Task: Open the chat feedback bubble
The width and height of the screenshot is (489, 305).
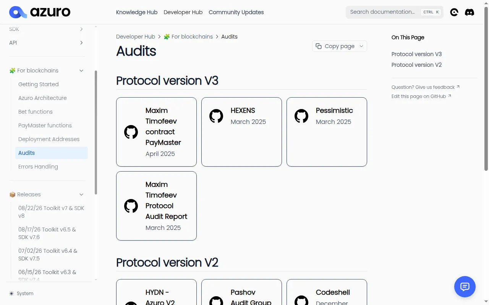Action: pyautogui.click(x=465, y=287)
